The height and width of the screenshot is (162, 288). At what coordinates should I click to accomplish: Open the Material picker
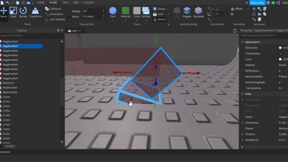click(126, 12)
